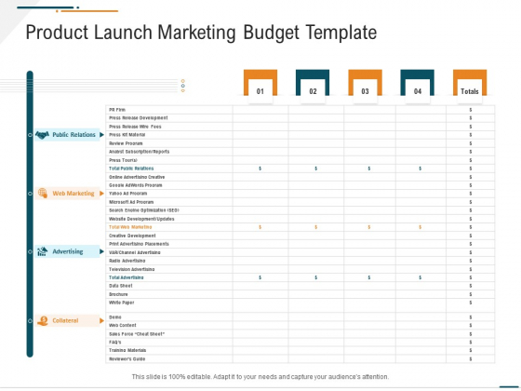Click VAR/Channel Advertising row
The image size is (521, 391).
tap(300, 252)
